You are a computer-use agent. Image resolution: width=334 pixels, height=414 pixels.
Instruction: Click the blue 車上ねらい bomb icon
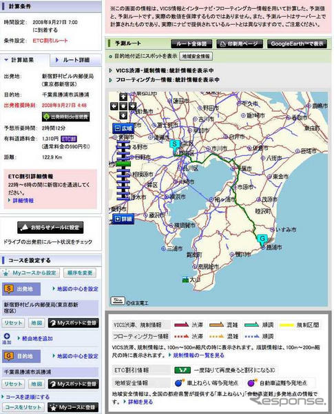[179, 382]
